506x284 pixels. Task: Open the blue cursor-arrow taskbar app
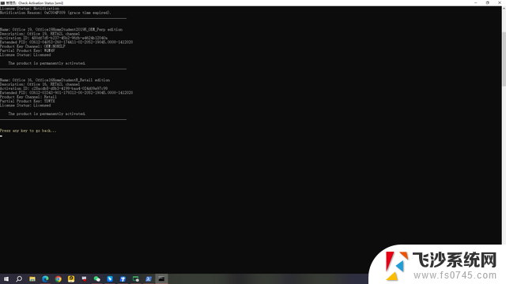coord(110,278)
